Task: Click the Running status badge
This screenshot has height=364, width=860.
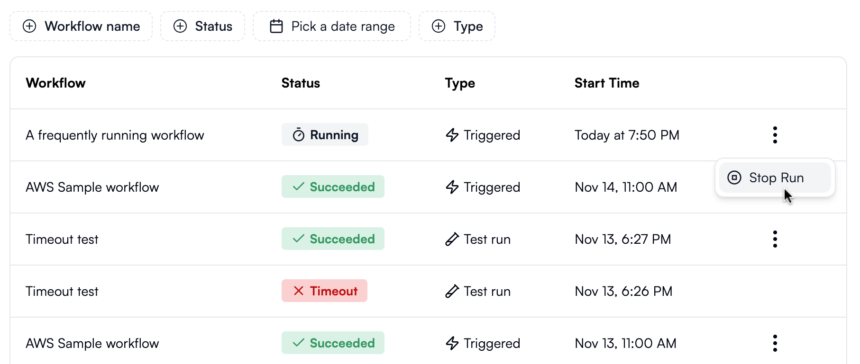Action: pos(325,135)
